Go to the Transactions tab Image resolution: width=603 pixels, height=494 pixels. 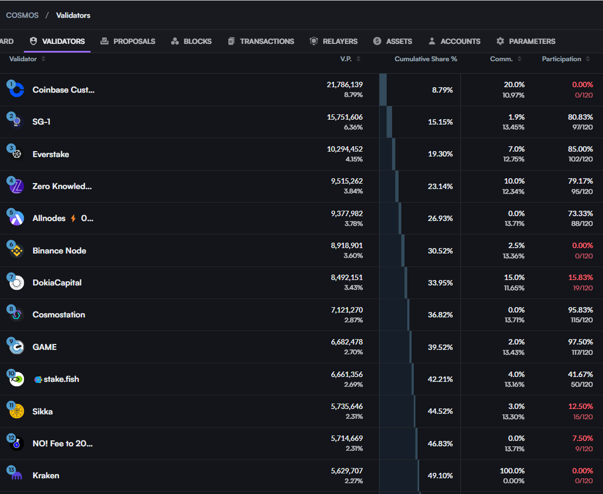(x=261, y=41)
